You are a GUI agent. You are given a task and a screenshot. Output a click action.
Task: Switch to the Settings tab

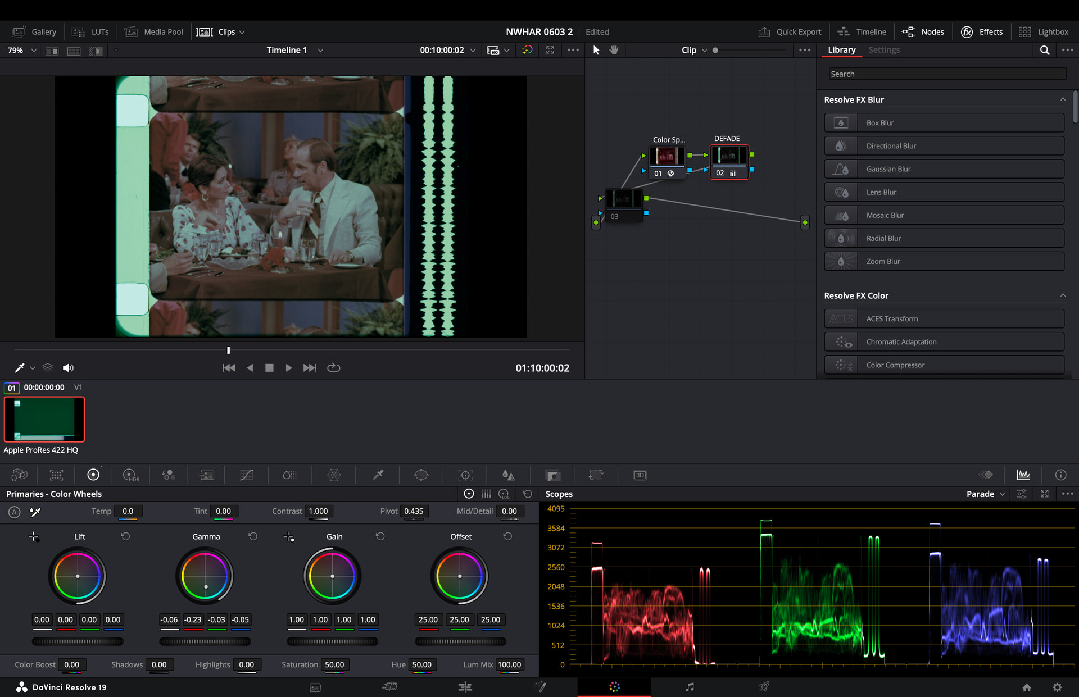tap(884, 50)
